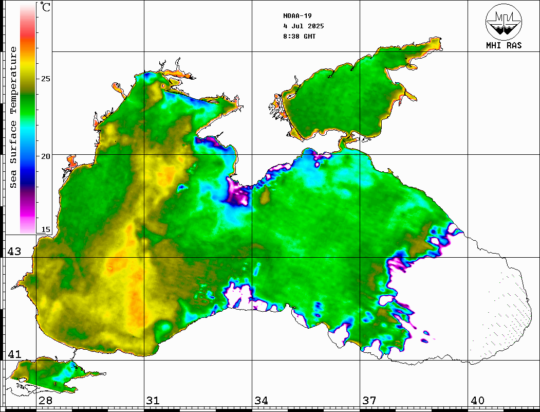Click longitude label '34'
This screenshot has width=540, height=412.
261,401
